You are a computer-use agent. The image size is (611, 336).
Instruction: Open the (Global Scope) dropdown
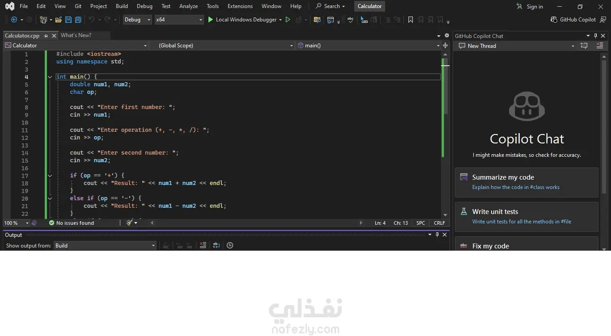click(222, 46)
